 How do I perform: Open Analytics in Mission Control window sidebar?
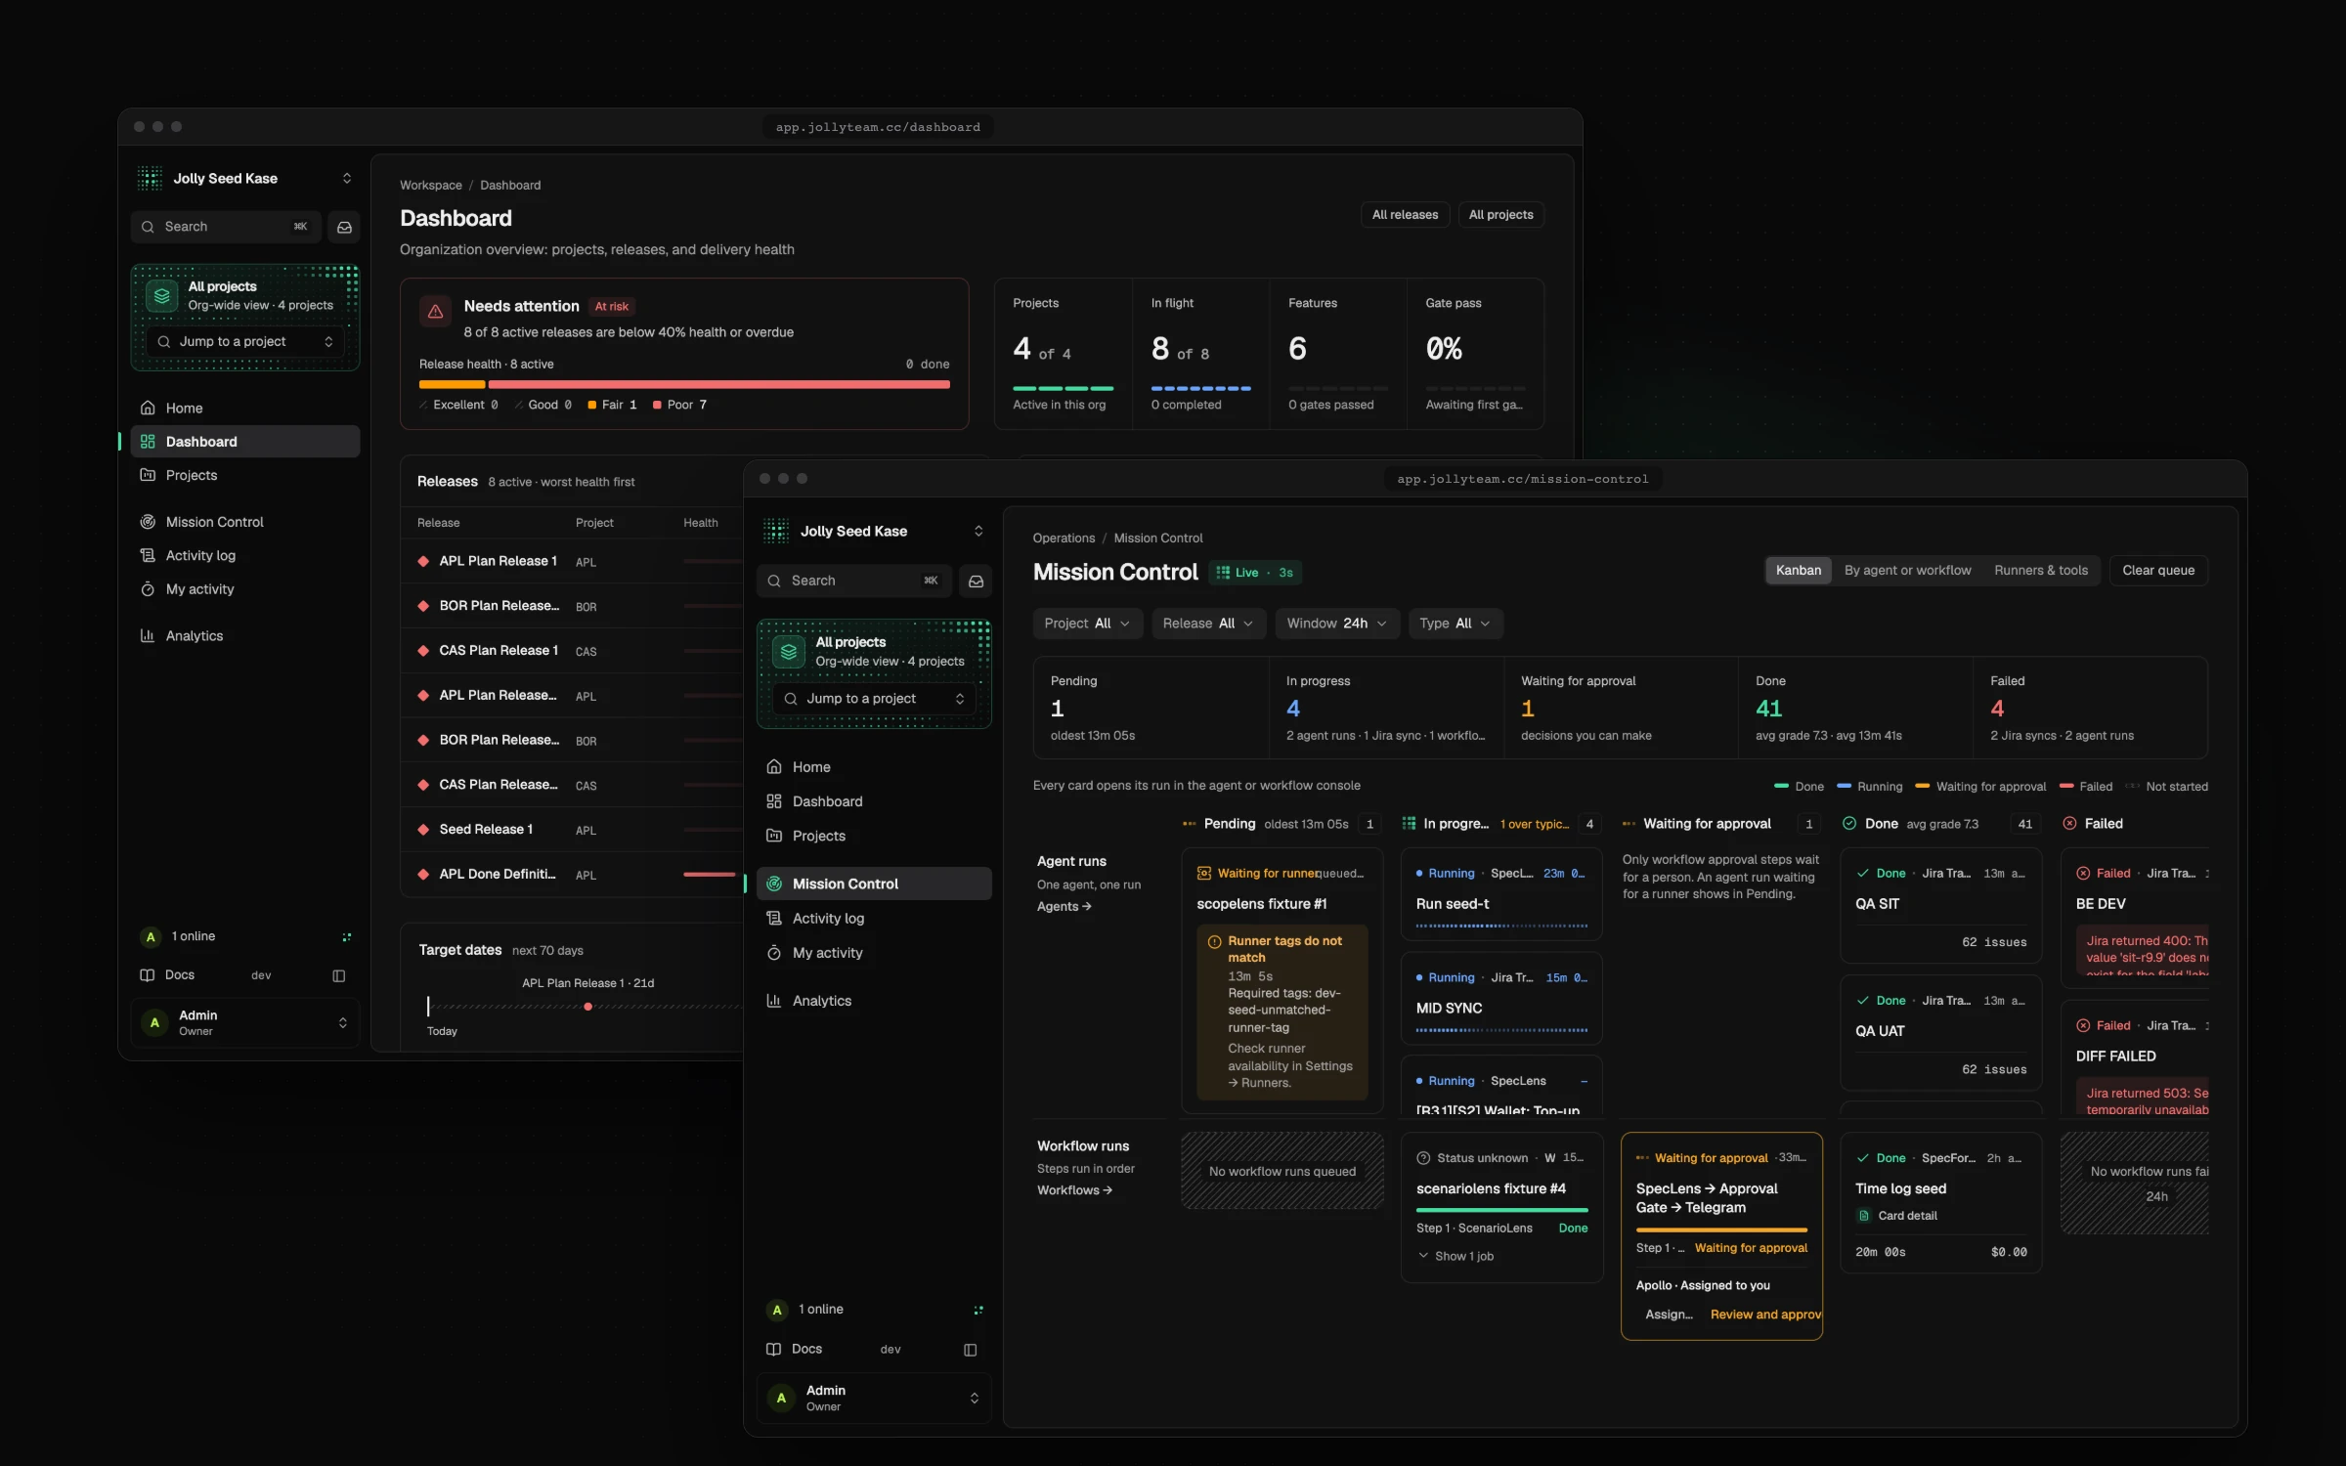click(874, 1001)
